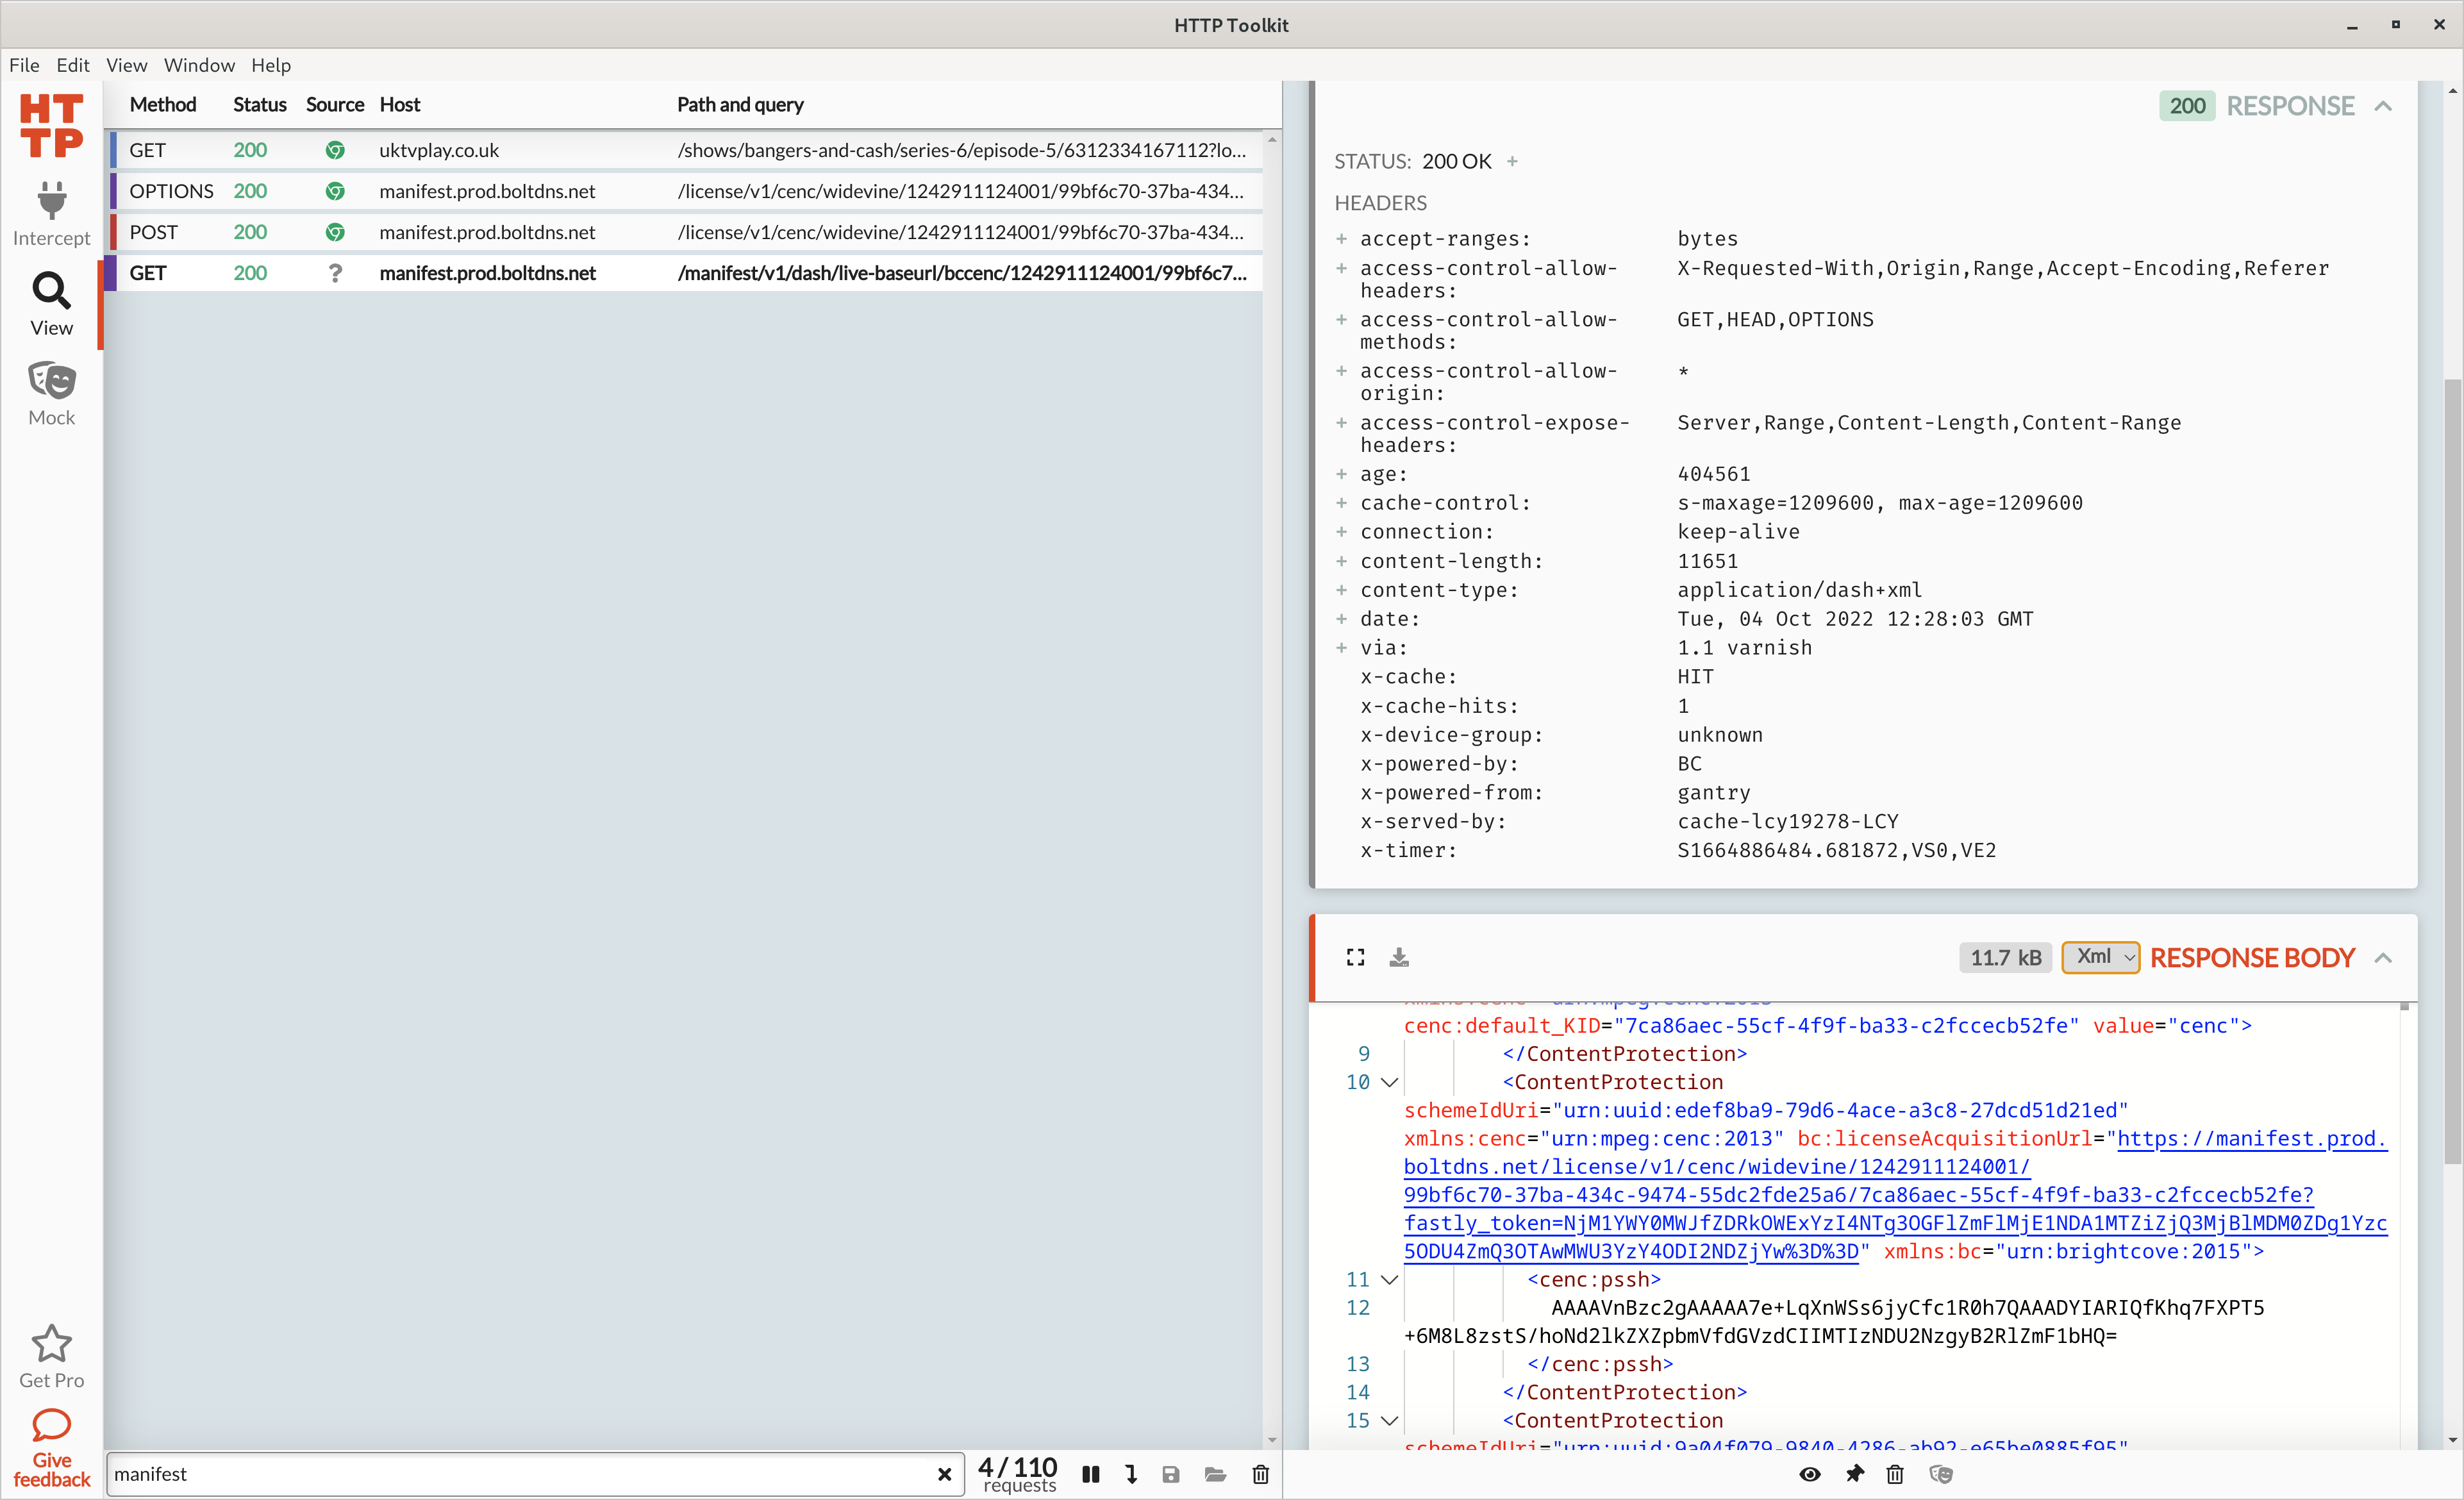2464x1500 pixels.
Task: Download the response body
Action: coord(1399,958)
